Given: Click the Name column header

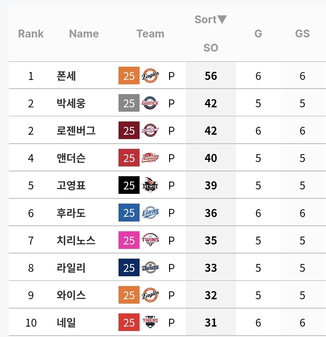Looking at the screenshot, I should pos(84,34).
